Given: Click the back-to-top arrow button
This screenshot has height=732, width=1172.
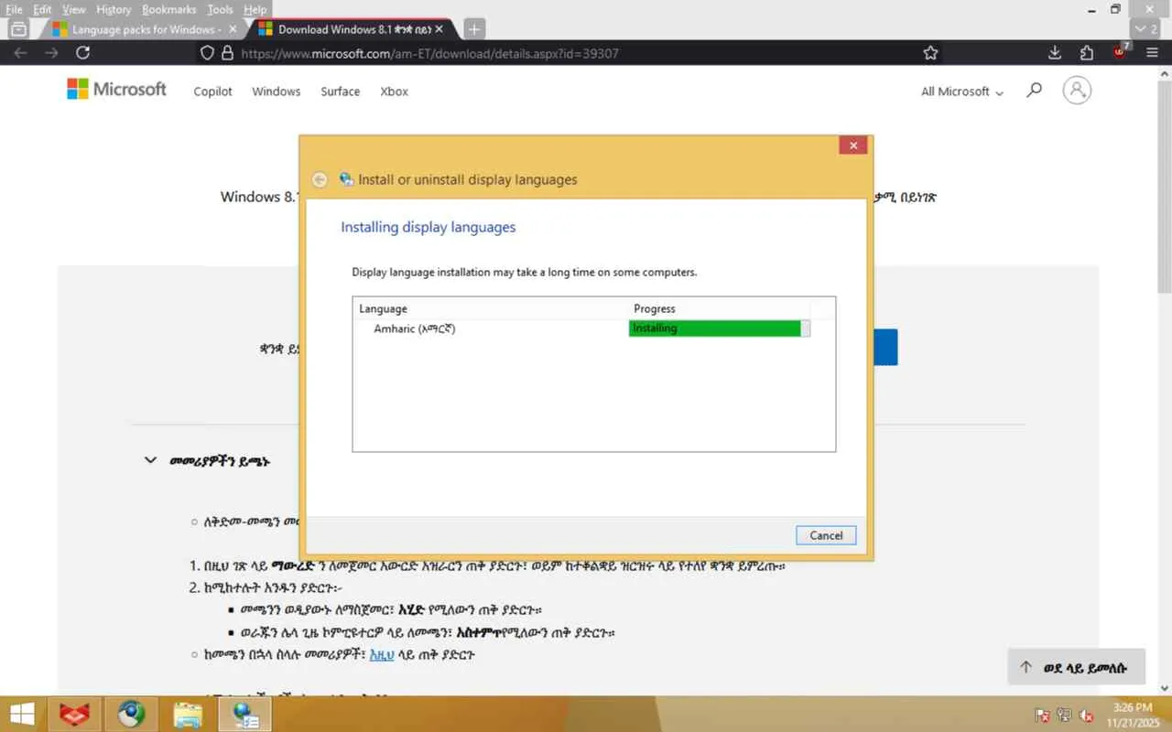Looking at the screenshot, I should [1078, 668].
